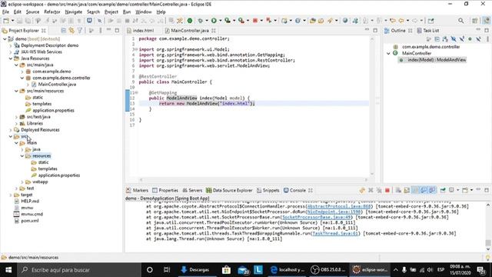The image size is (492, 277).
Task: Click the console vertical scrollbar
Action: (488, 243)
